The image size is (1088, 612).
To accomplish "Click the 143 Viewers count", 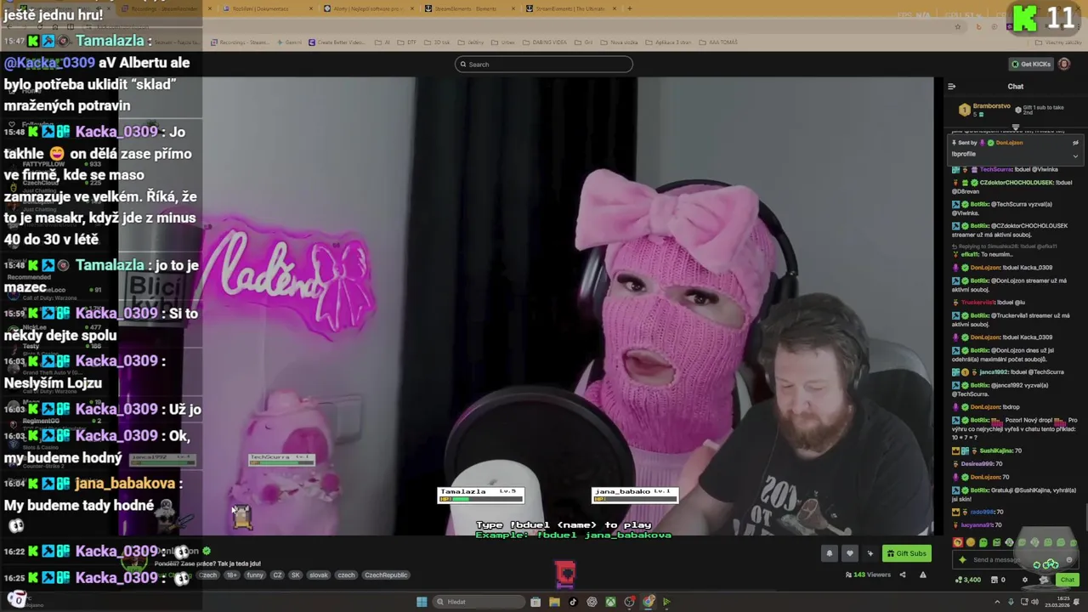I will tap(868, 575).
